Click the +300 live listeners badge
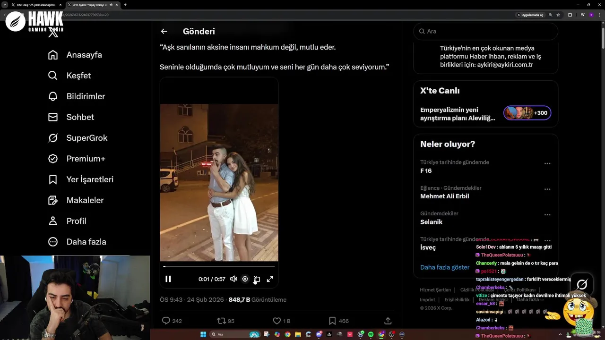 527,113
